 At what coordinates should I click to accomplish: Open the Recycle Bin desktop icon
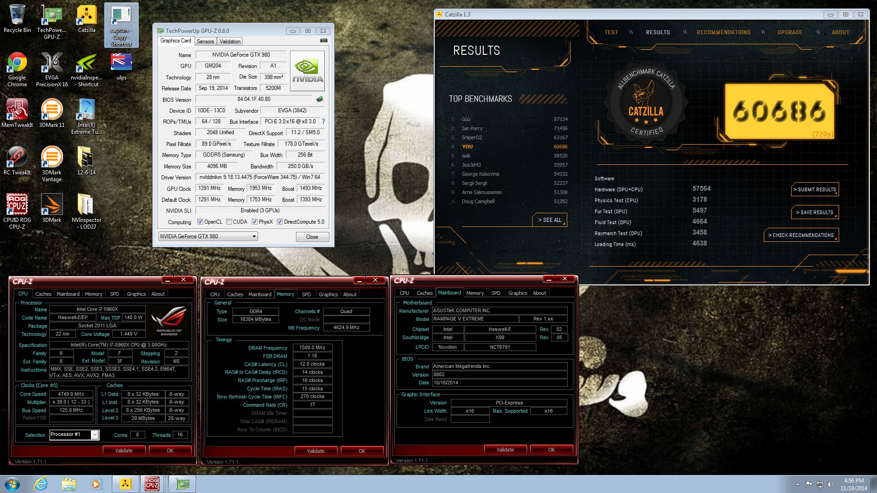[17, 19]
